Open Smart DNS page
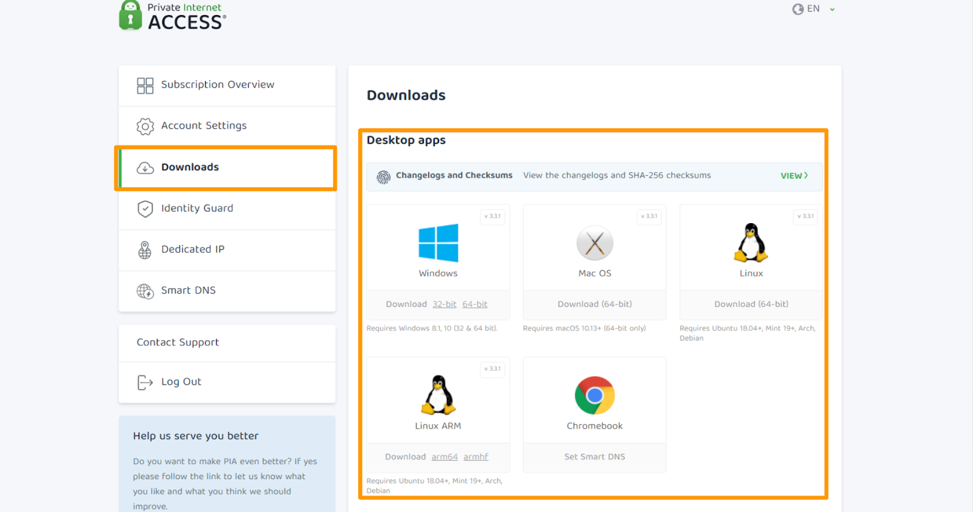This screenshot has width=973, height=512. [x=227, y=291]
